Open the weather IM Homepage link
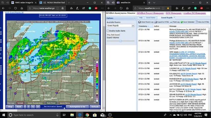The height and width of the screenshot is (118, 211). click(x=195, y=13)
